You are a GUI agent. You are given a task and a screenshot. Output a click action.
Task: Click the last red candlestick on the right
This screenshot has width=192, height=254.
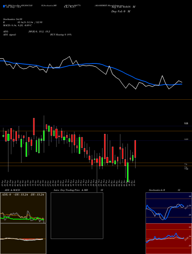click(135, 149)
